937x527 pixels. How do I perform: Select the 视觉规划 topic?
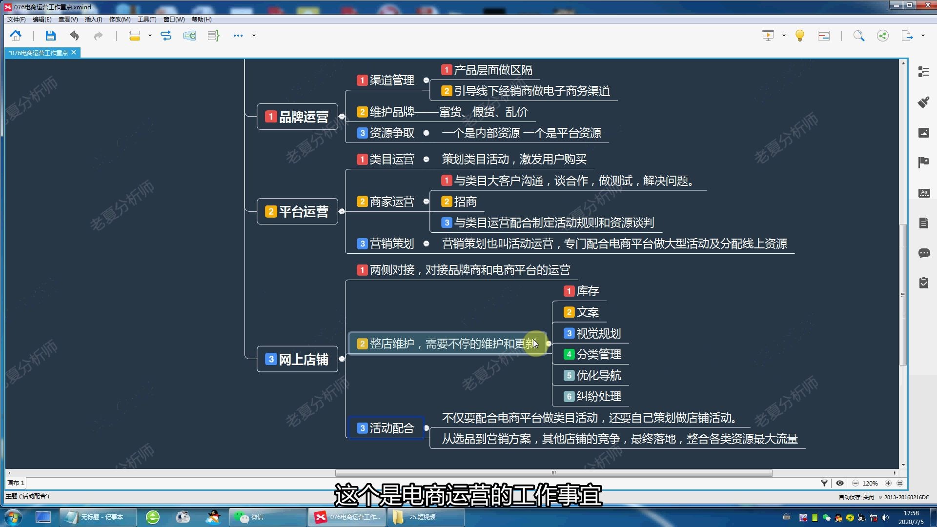click(592, 333)
